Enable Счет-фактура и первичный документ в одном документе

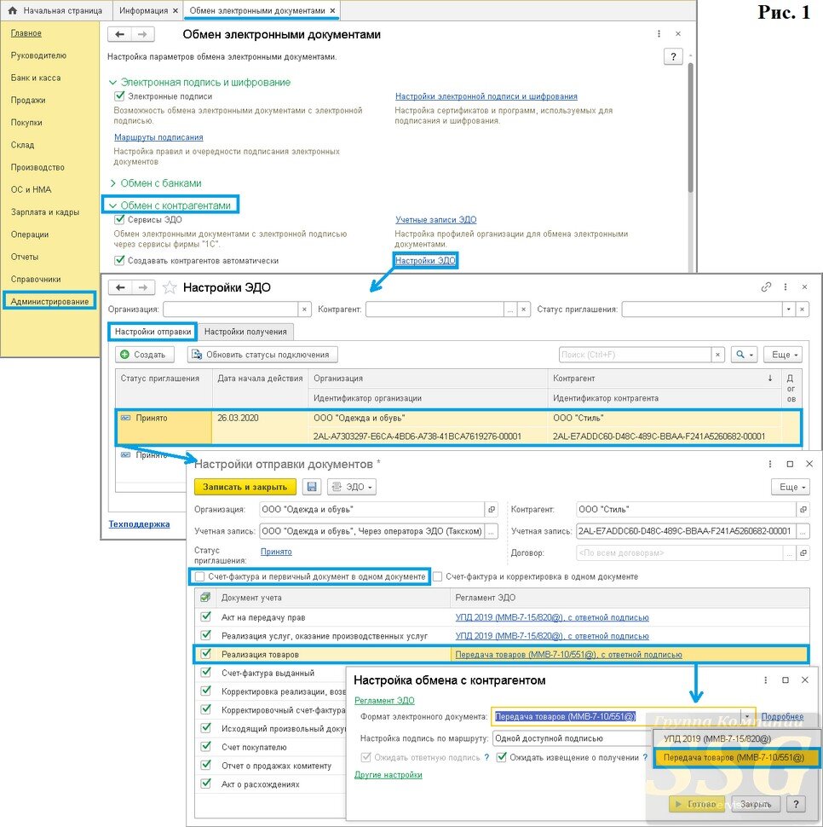click(x=199, y=576)
